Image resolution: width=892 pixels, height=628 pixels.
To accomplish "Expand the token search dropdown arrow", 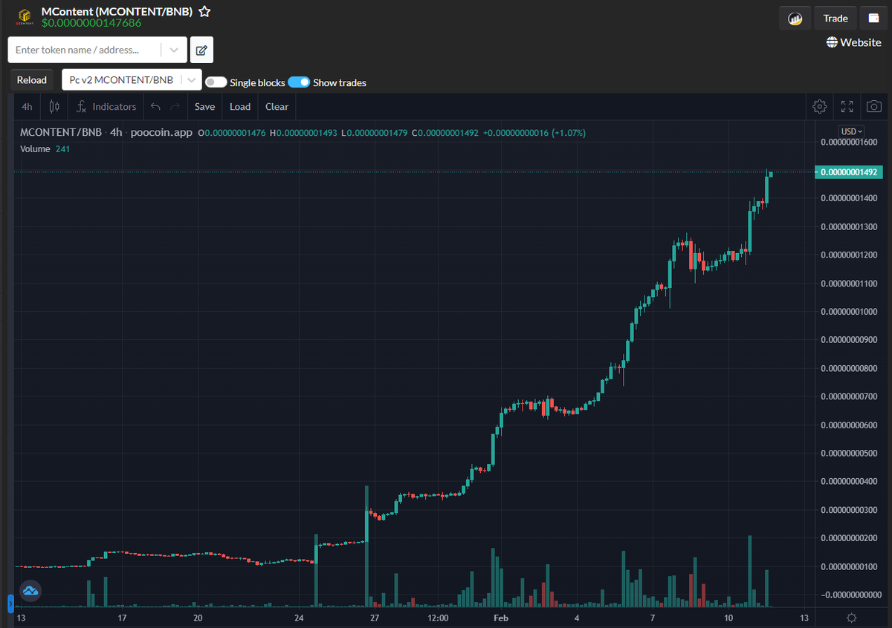I will point(174,50).
